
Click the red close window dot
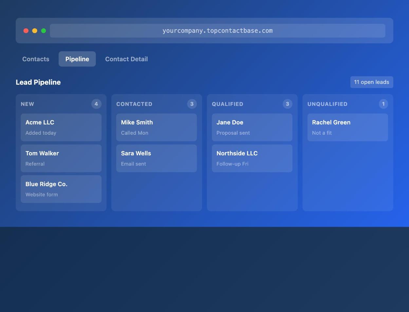26,31
